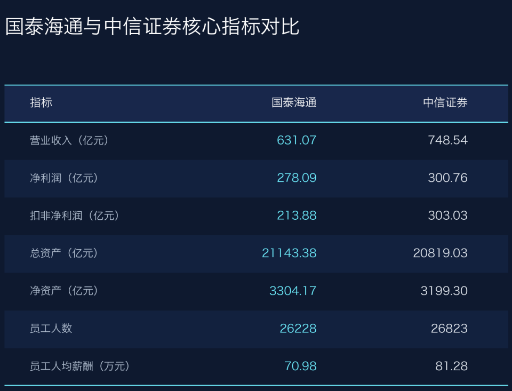Viewport: 512px width, 391px height.
Task: Click the 20819.03 total assets value
Action: pyautogui.click(x=440, y=253)
